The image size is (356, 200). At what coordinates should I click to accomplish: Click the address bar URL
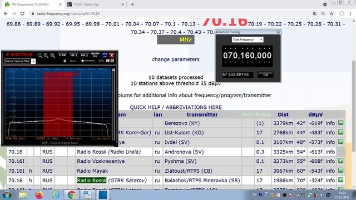pyautogui.click(x=68, y=13)
